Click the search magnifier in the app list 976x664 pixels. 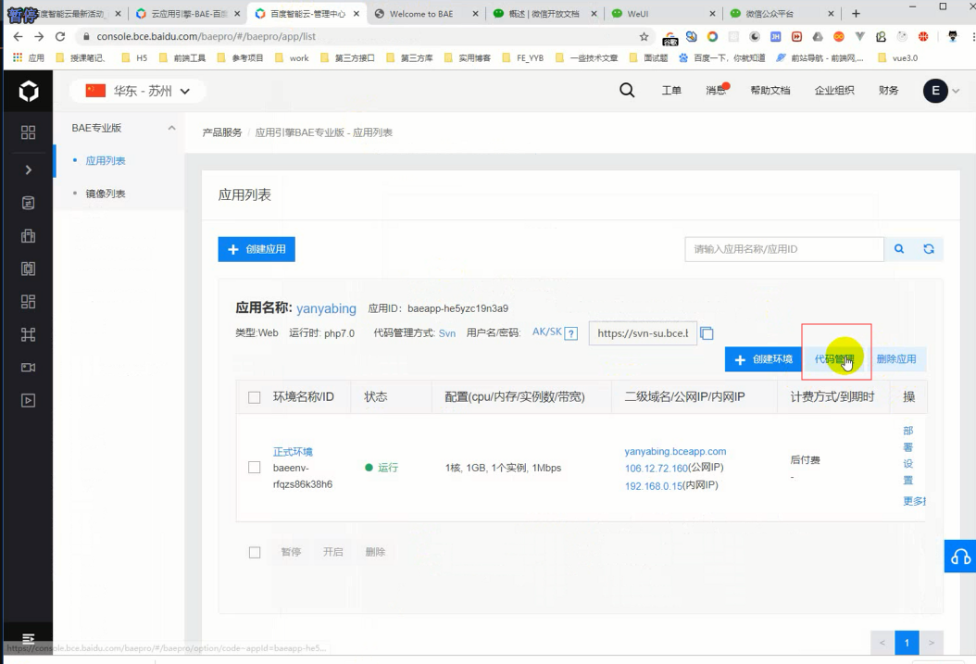coord(898,249)
